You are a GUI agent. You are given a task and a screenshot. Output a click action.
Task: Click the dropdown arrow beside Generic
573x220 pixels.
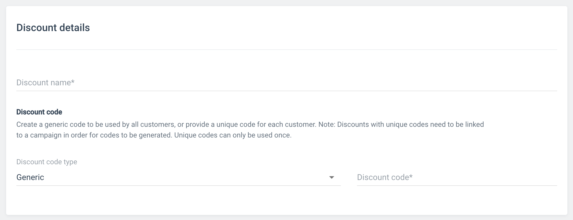pos(331,177)
